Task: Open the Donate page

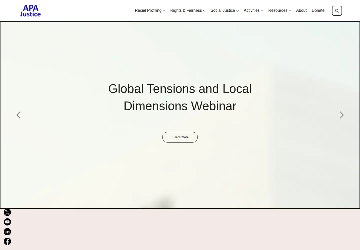Action: (x=318, y=10)
